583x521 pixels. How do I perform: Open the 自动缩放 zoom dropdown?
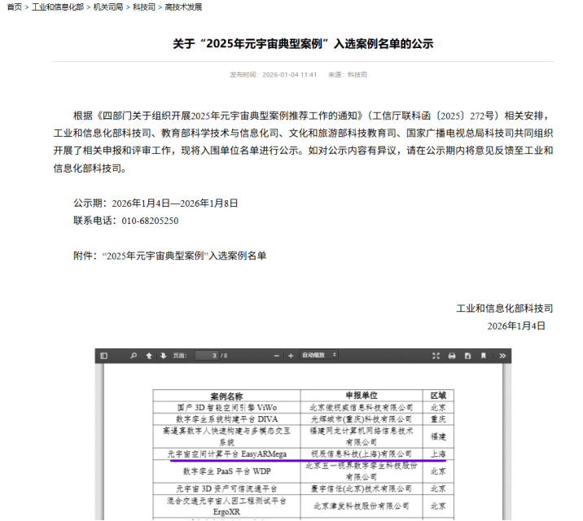click(318, 356)
